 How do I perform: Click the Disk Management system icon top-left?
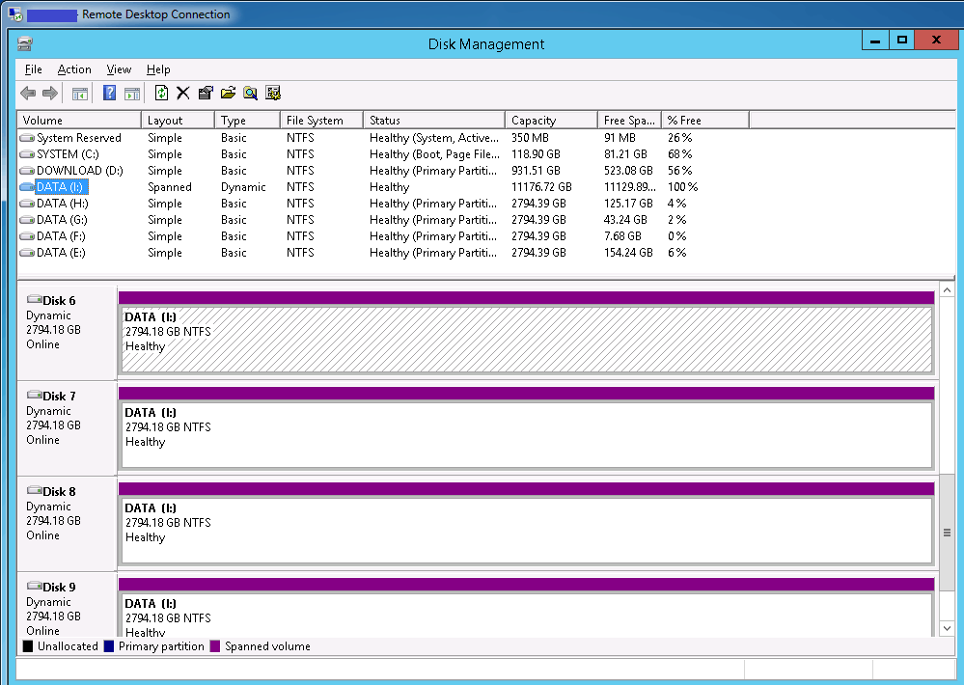[25, 43]
